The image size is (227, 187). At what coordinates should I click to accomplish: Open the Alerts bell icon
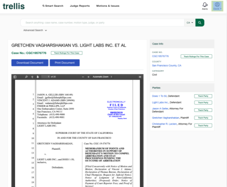pyautogui.click(x=205, y=6)
